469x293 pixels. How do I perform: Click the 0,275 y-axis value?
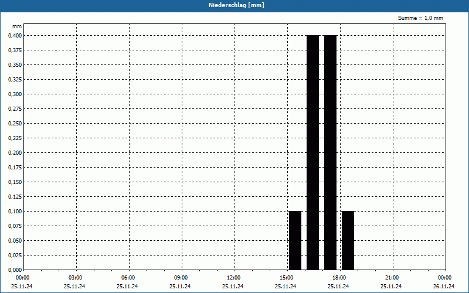coord(15,109)
